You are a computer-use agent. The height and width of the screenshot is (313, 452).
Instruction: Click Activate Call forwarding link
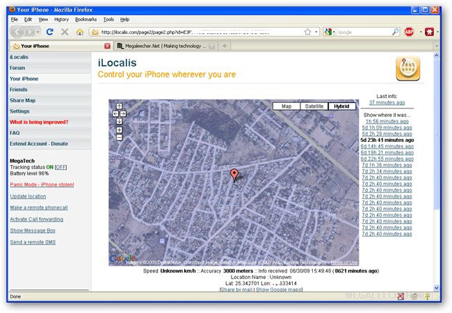37,219
